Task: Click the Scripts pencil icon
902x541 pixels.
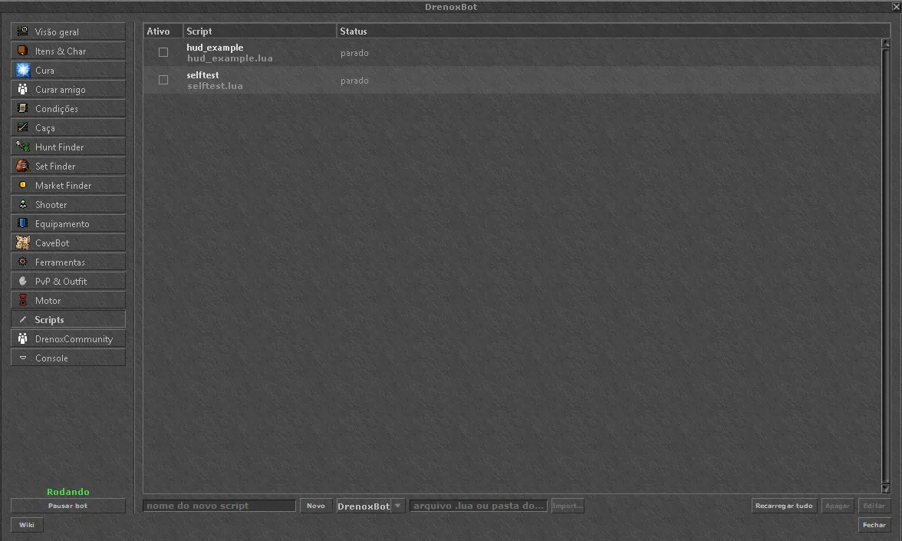Action: 22,319
